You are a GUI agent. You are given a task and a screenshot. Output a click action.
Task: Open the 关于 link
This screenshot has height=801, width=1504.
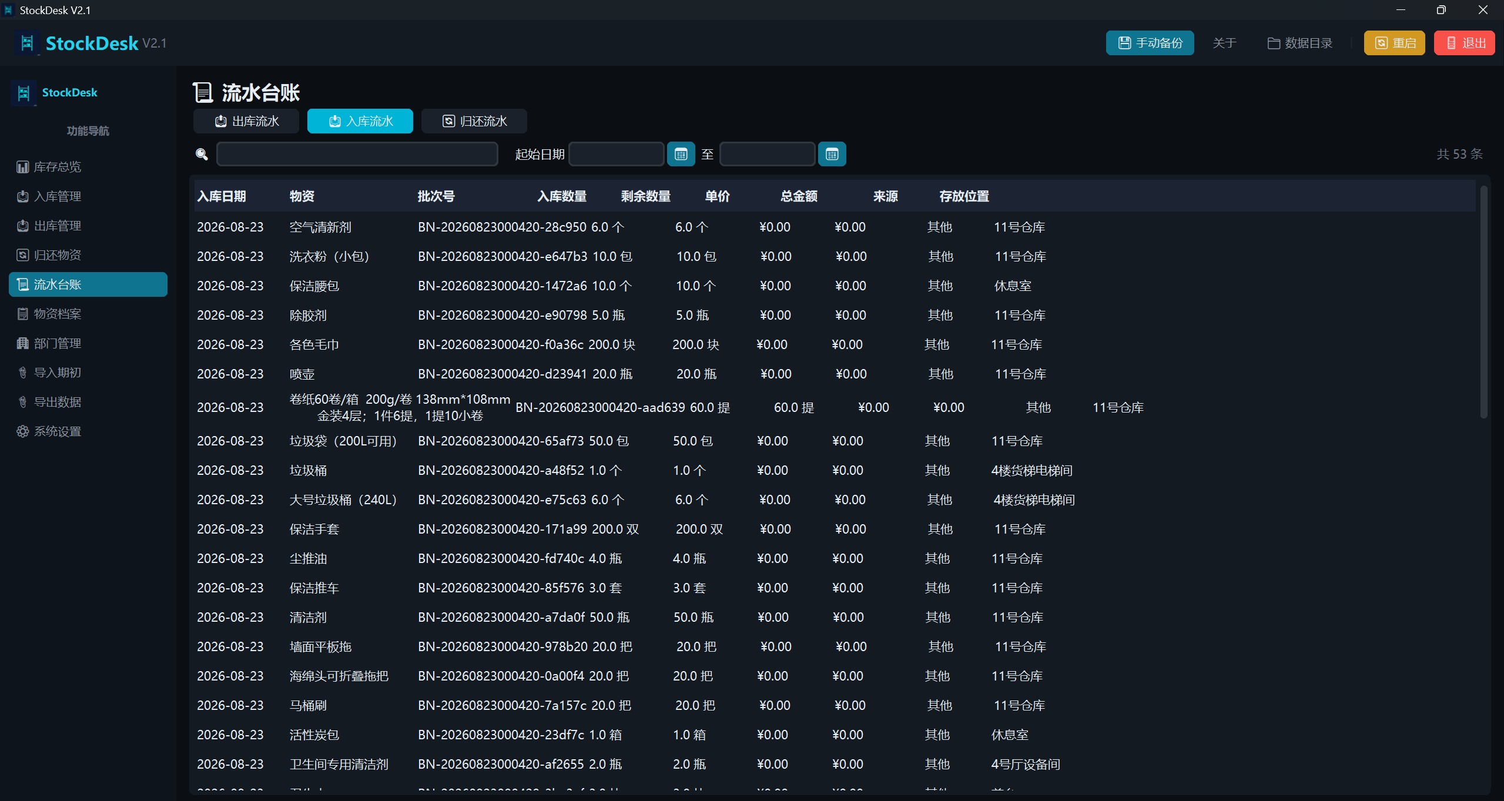1224,43
